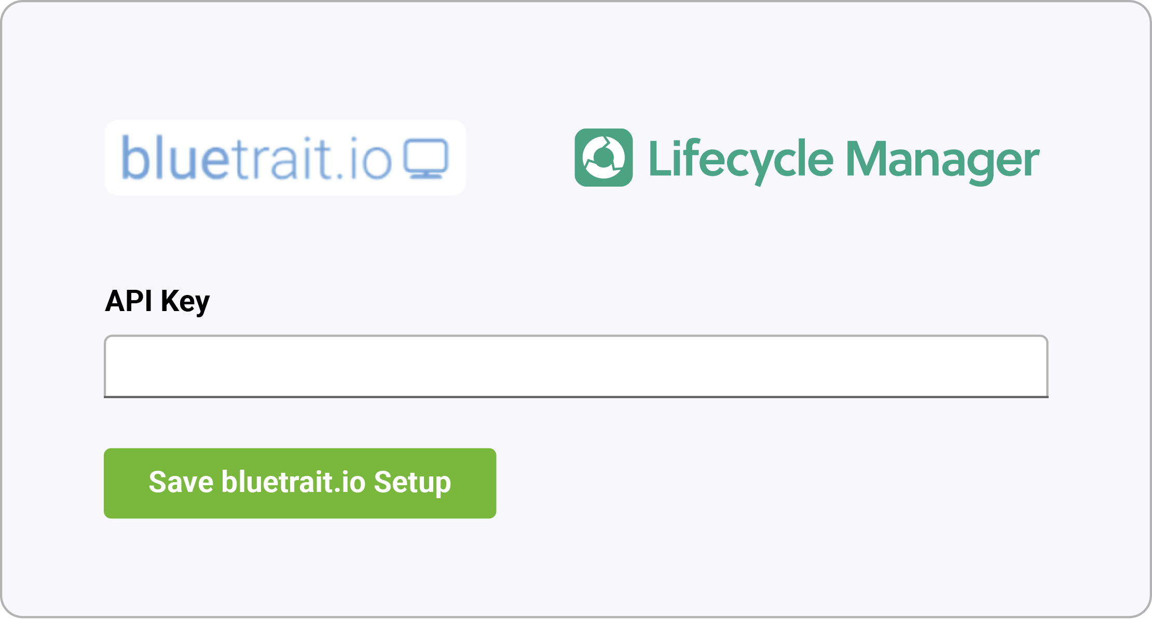Select the bluetrait.io wordmark text
The width and height of the screenshot is (1152, 619).
pyautogui.click(x=256, y=158)
